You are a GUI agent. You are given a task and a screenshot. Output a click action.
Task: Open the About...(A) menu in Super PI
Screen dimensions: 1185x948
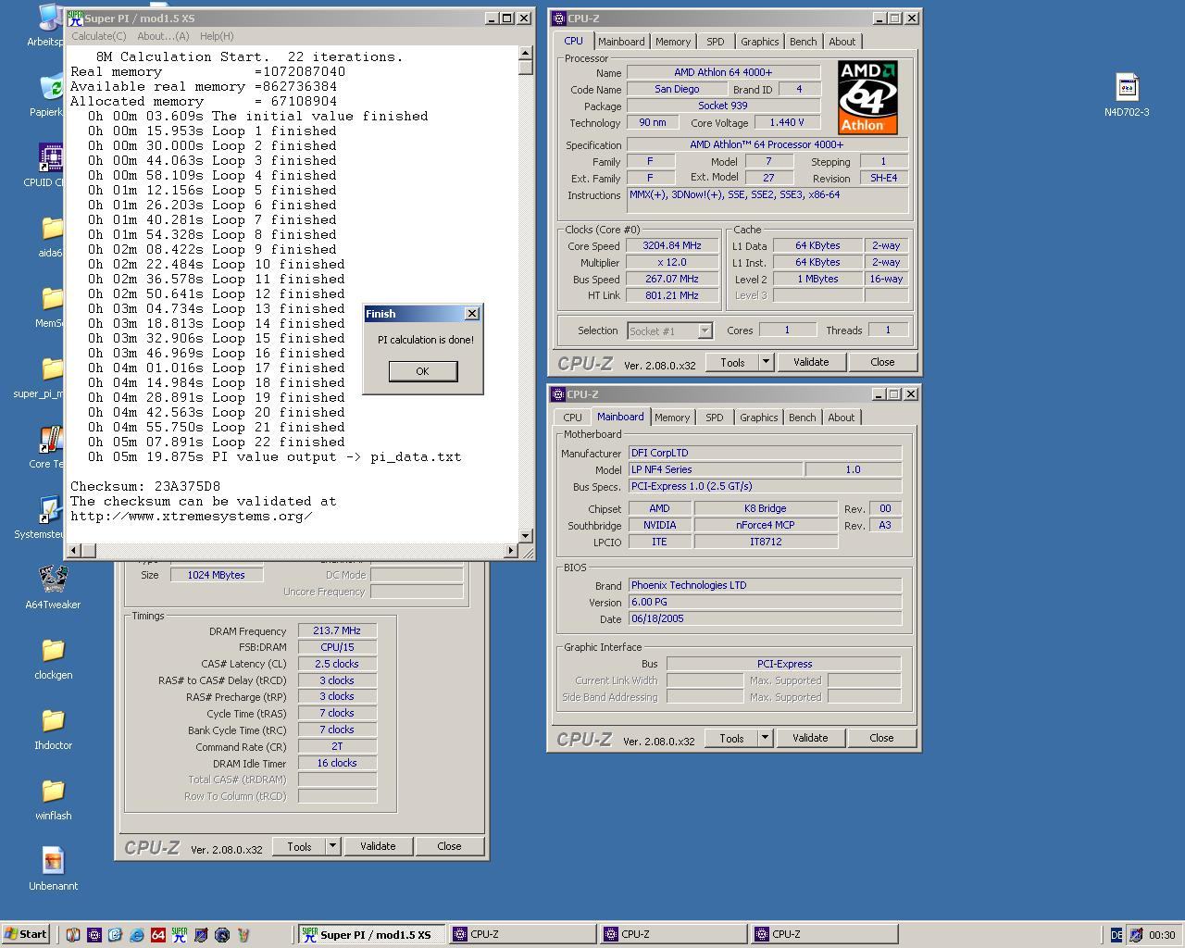pos(163,36)
